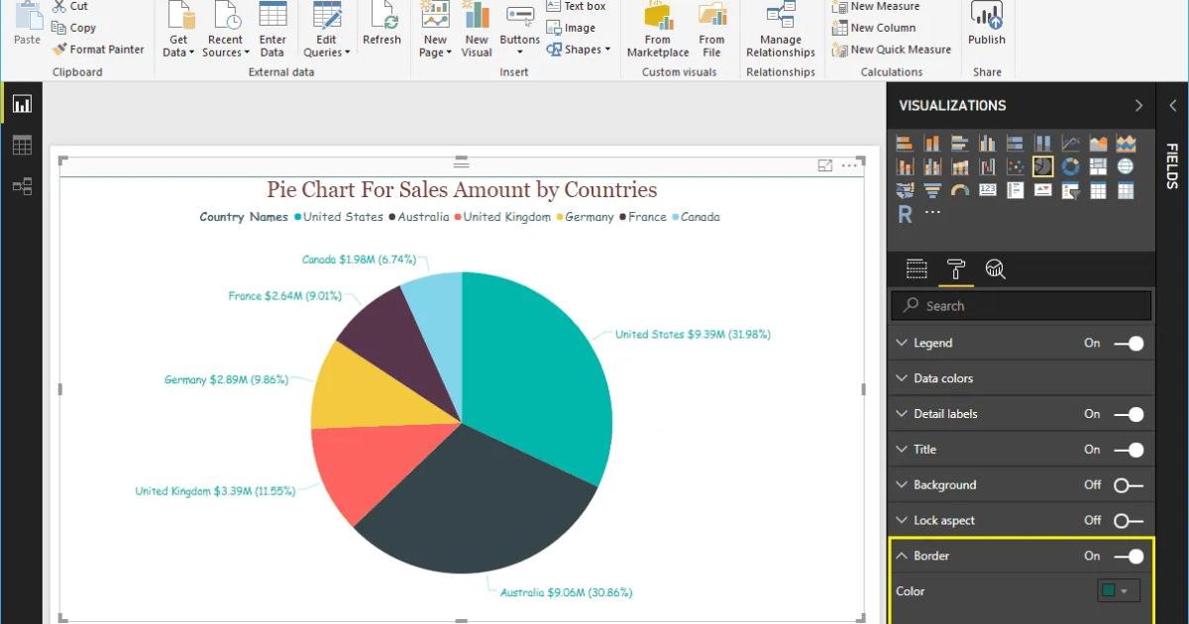Click the Search field in Visualizations pane
The width and height of the screenshot is (1189, 624).
pyautogui.click(x=1021, y=305)
